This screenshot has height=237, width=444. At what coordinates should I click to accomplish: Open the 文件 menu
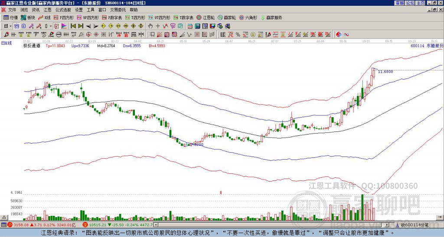(12, 10)
